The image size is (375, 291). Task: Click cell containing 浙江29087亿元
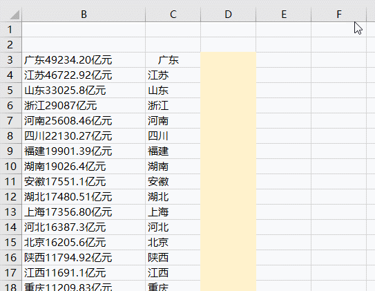[84, 106]
